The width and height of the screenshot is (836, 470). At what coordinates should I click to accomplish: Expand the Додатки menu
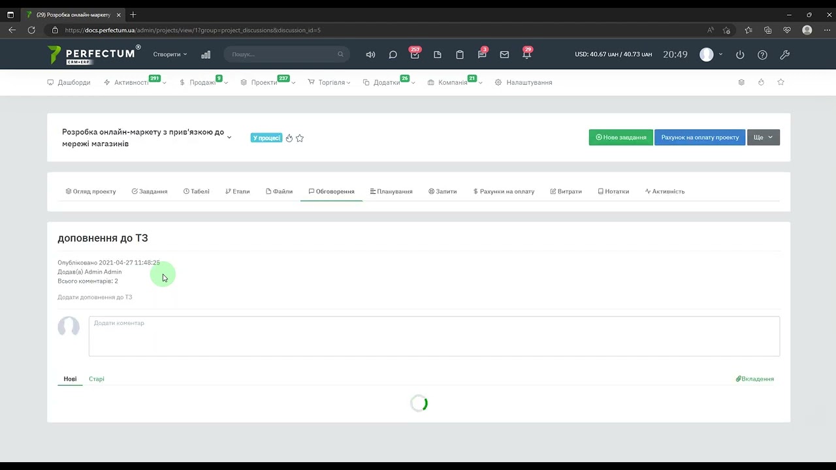pos(389,82)
